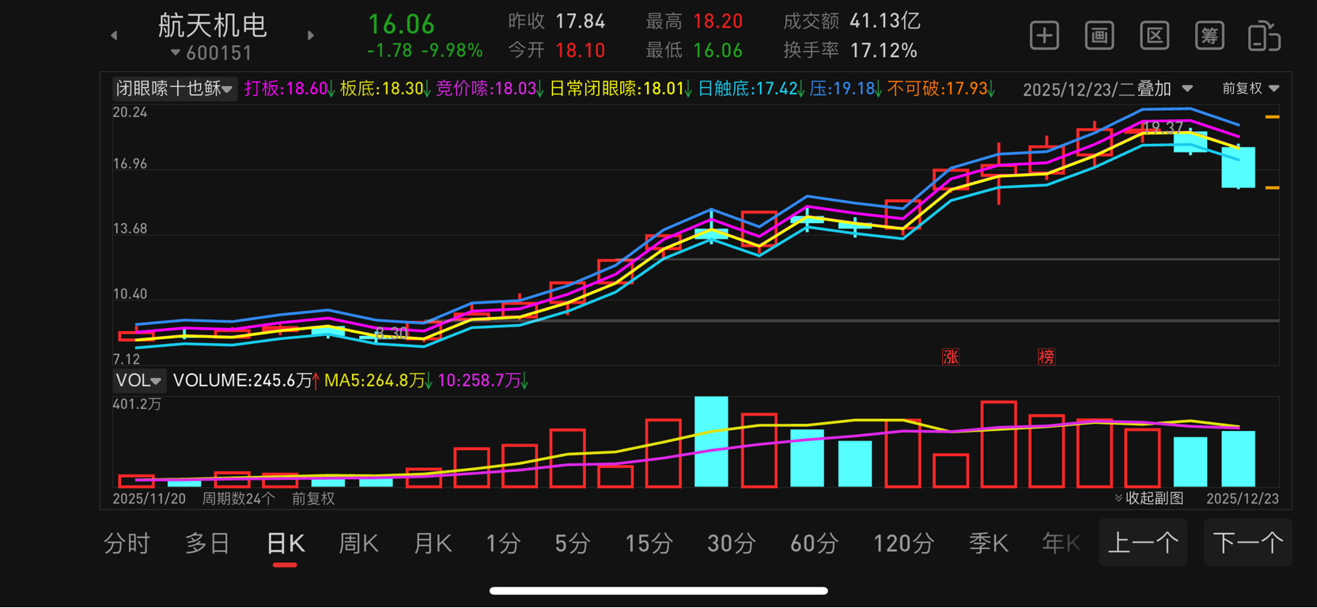Tap the 竞价嗦:18.03 indicator value
Screen dimensions: 1317x608
[490, 89]
